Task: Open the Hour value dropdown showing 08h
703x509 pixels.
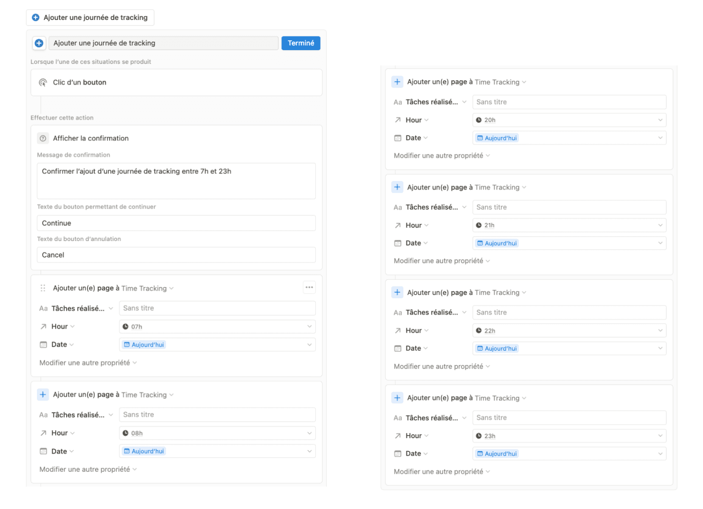Action: (217, 433)
